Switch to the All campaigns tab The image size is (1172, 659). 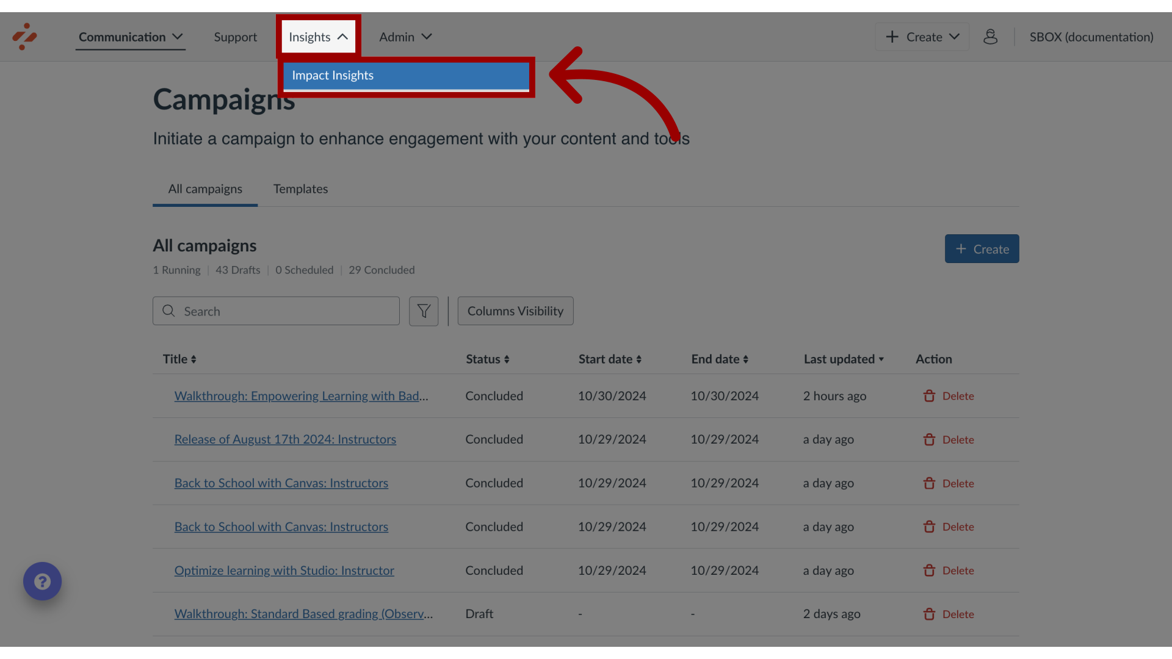(x=205, y=189)
